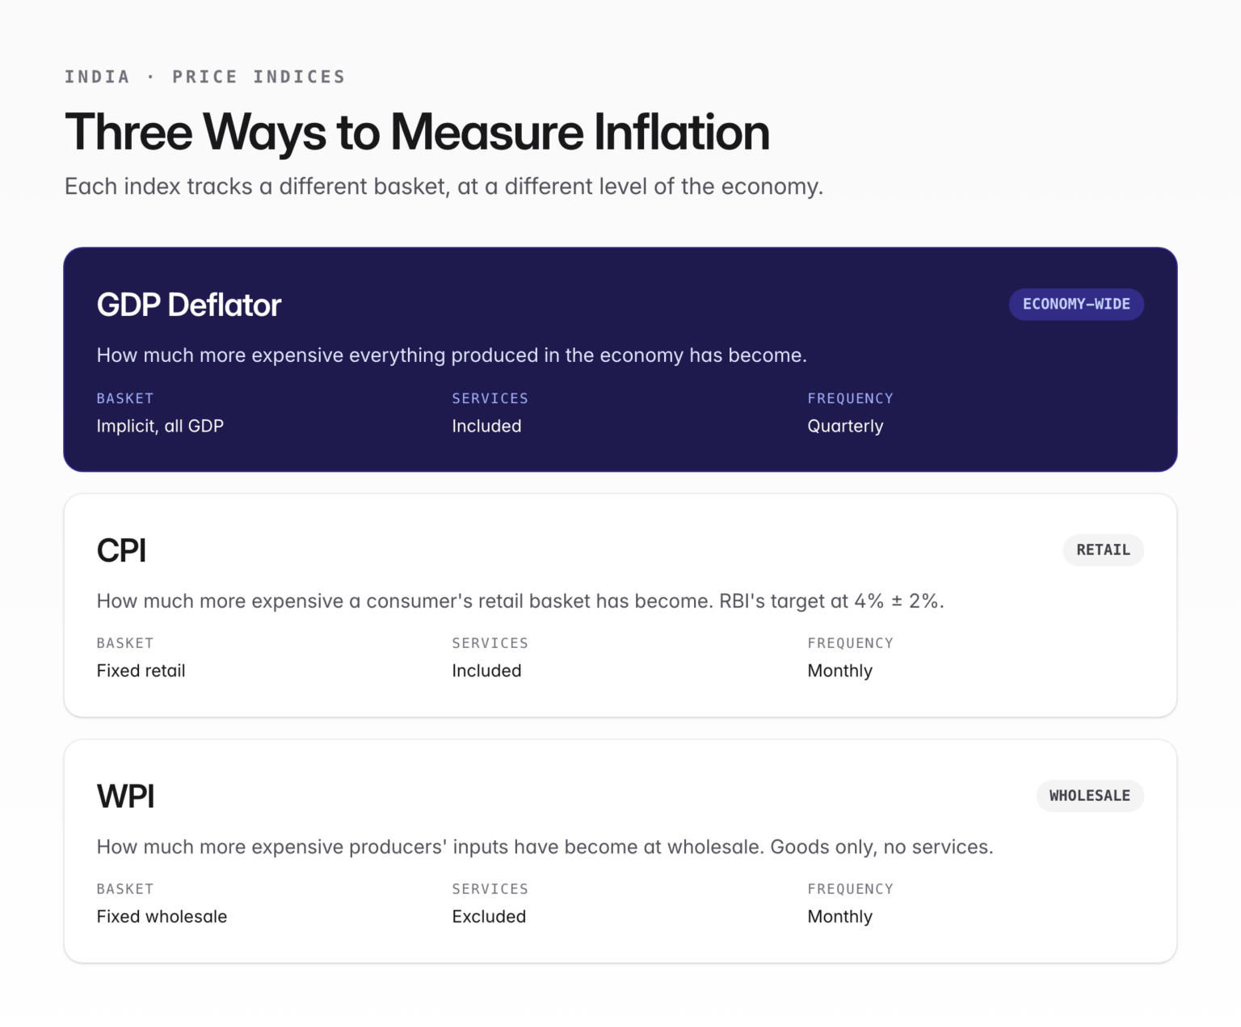The image size is (1241, 1027).
Task: Click 'Included' services value in CPI card
Action: [x=486, y=671]
